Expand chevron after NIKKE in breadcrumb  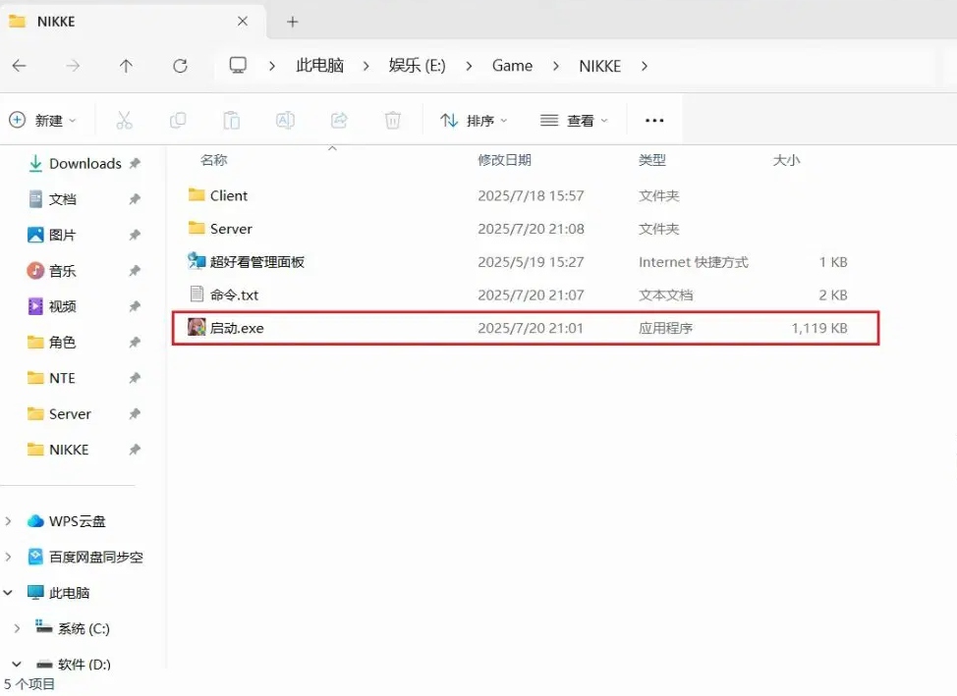click(645, 66)
